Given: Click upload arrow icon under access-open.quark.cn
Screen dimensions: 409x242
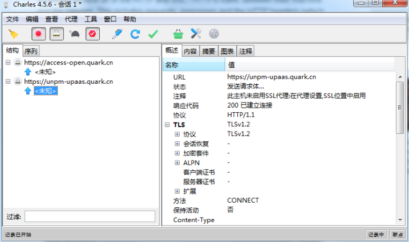Looking at the screenshot, I should coord(27,72).
